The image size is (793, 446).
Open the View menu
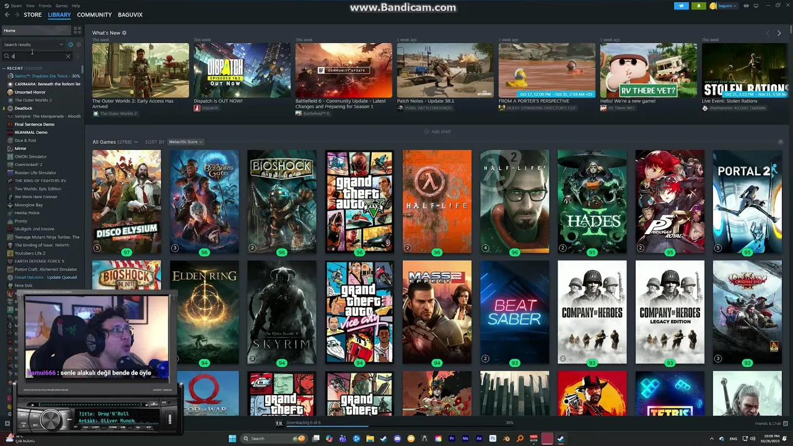coord(30,6)
